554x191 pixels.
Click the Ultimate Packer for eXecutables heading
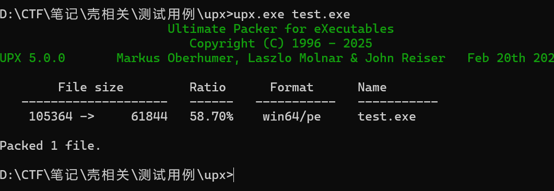280,29
